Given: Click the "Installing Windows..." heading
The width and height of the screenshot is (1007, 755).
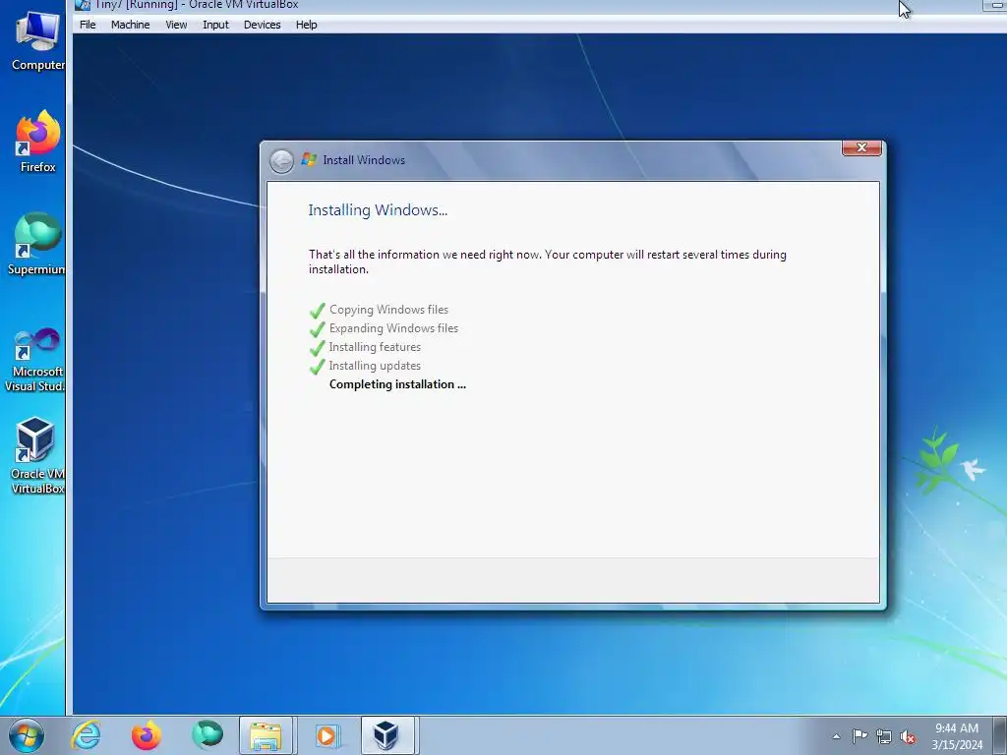Looking at the screenshot, I should tap(378, 210).
